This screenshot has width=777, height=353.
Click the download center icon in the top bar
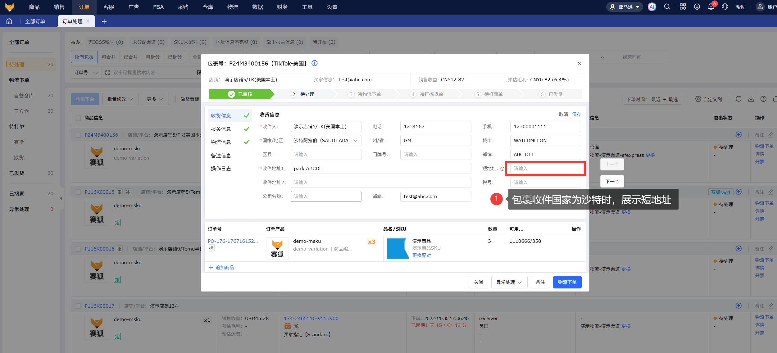pos(697,7)
